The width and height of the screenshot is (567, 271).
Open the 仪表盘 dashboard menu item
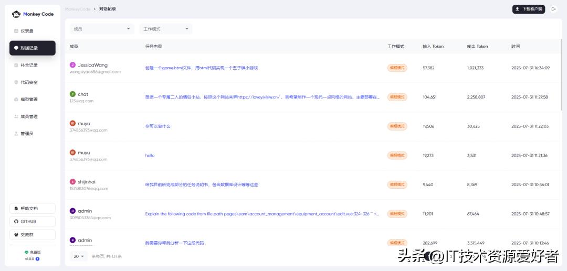pos(33,31)
